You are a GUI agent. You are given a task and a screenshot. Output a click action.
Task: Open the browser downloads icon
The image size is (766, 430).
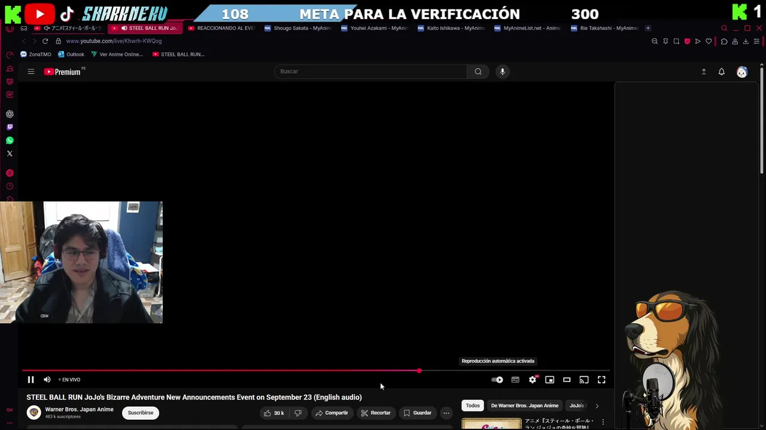point(746,41)
